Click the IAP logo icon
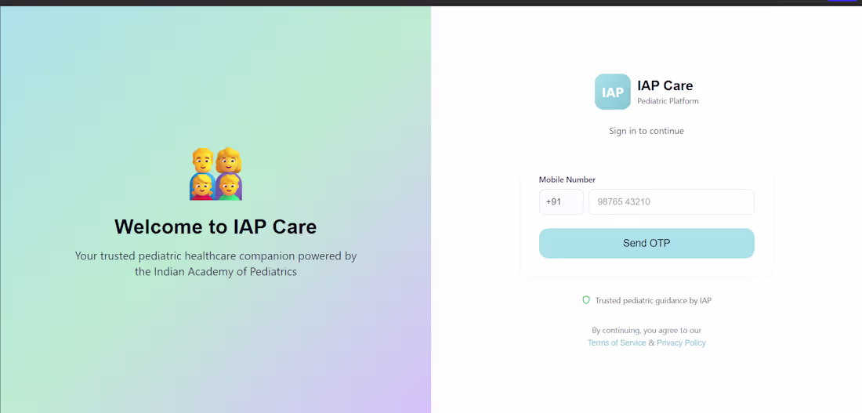Viewport: 862px width, 413px height. click(x=613, y=92)
